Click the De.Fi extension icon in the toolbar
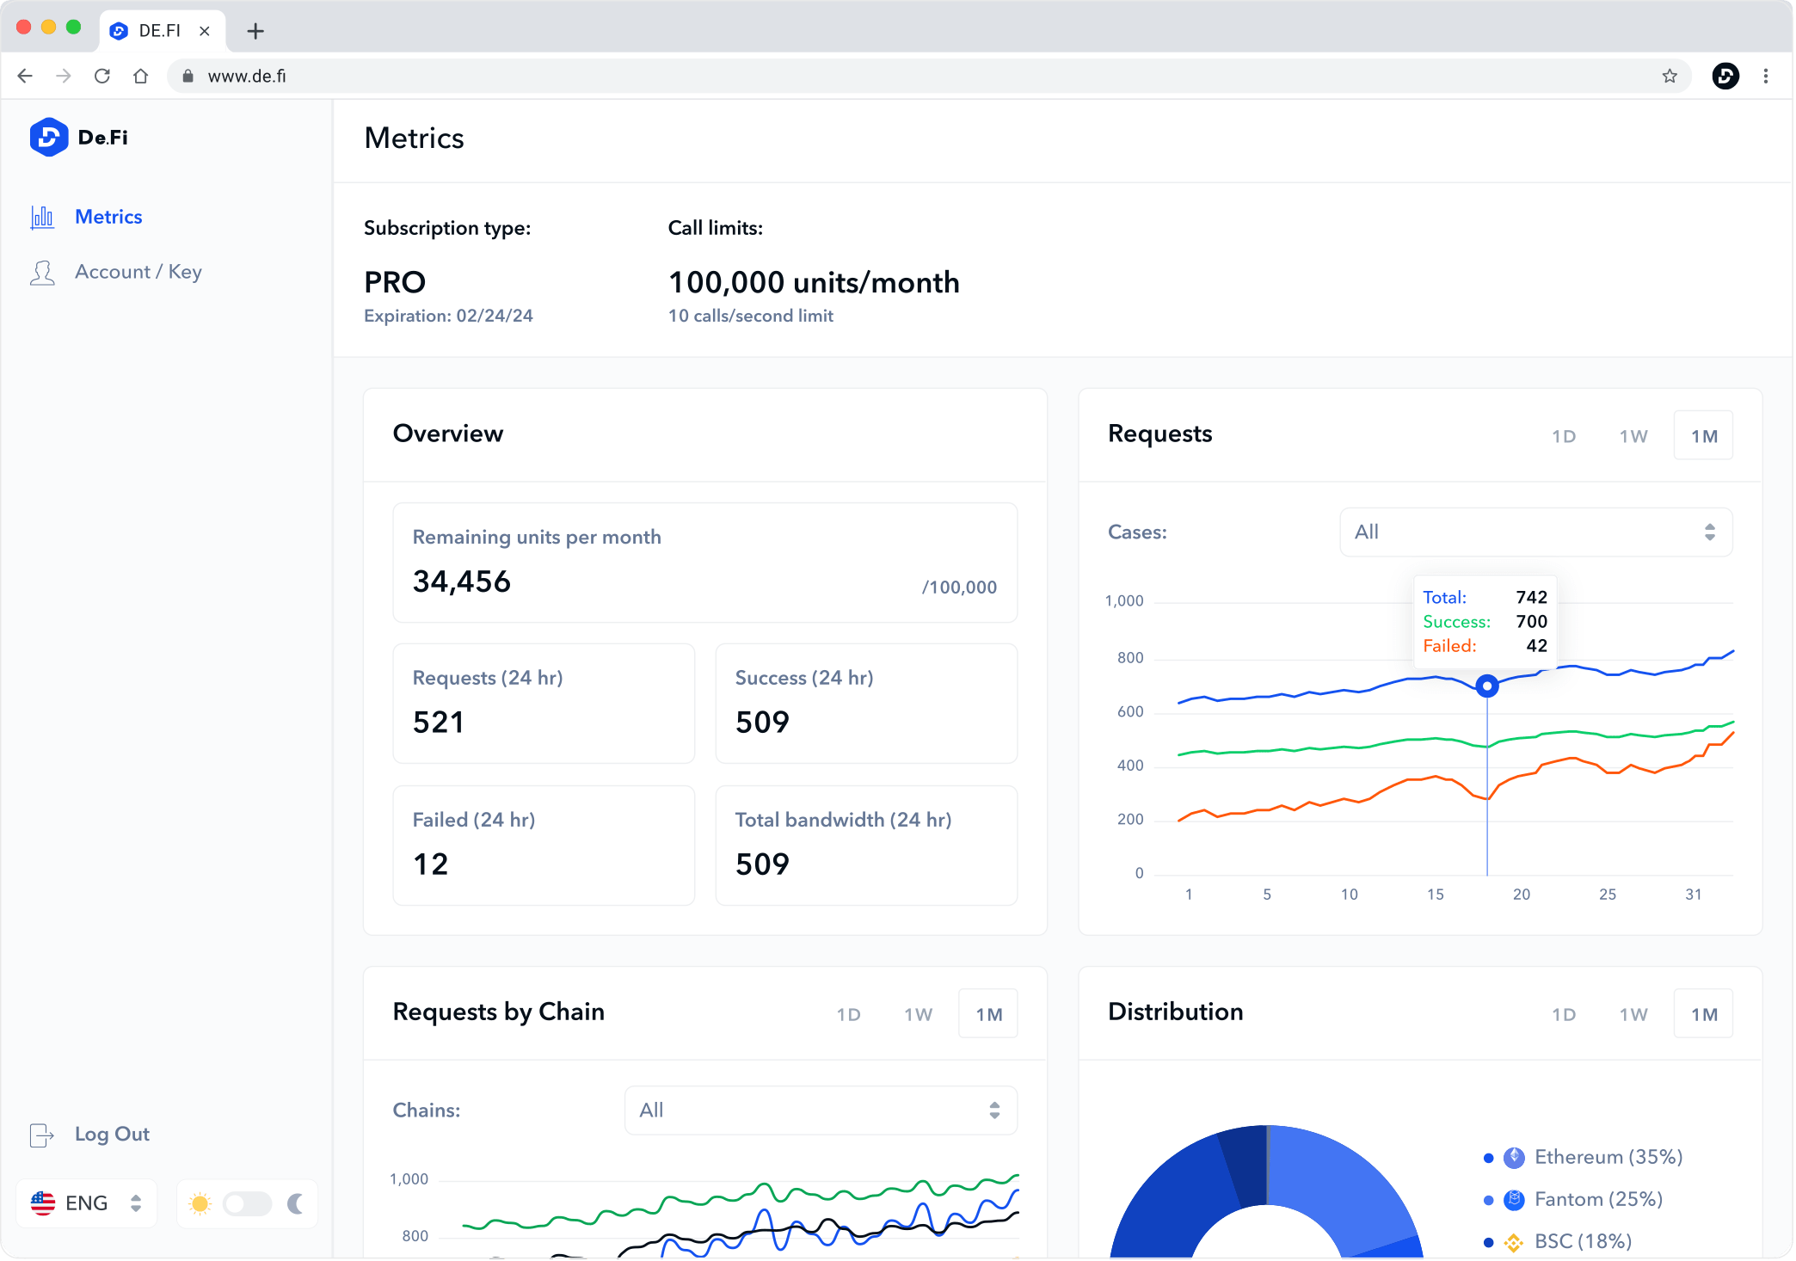 click(1725, 77)
